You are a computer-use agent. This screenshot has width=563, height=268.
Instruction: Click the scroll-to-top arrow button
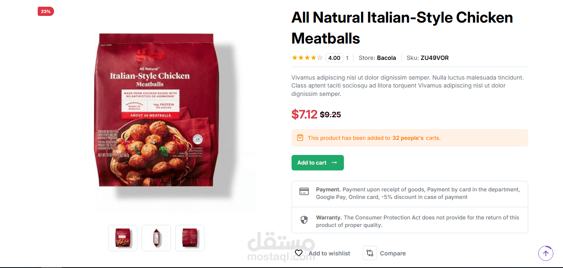click(x=545, y=253)
